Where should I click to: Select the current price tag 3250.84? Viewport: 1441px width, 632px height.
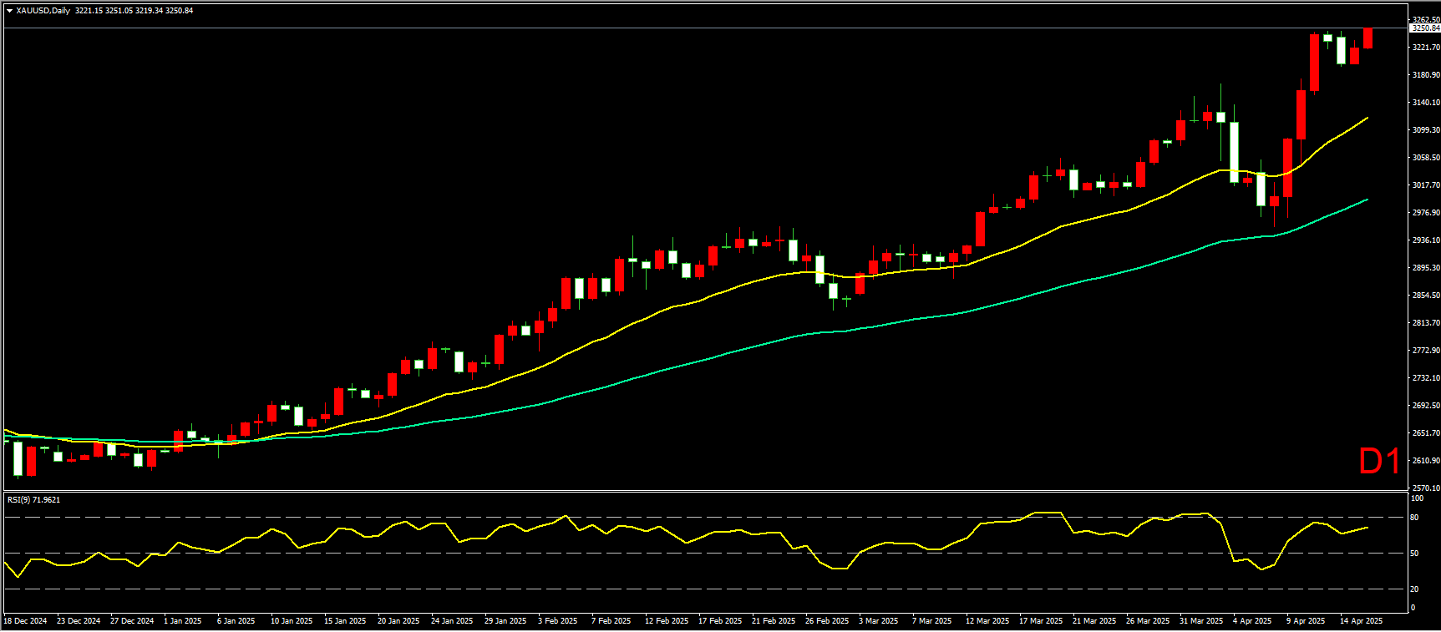[1425, 28]
